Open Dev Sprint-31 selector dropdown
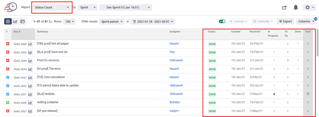Image resolution: width=319 pixels, height=117 pixels. click(126, 7)
